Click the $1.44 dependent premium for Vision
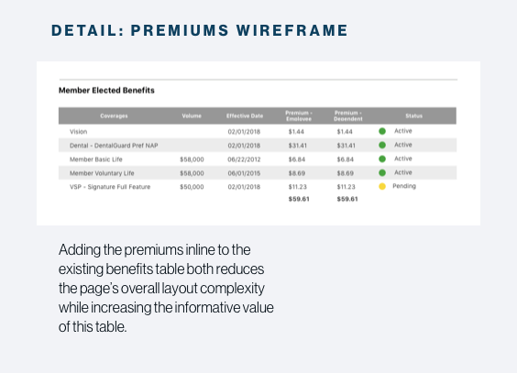Image resolution: width=517 pixels, height=373 pixels. [x=345, y=132]
